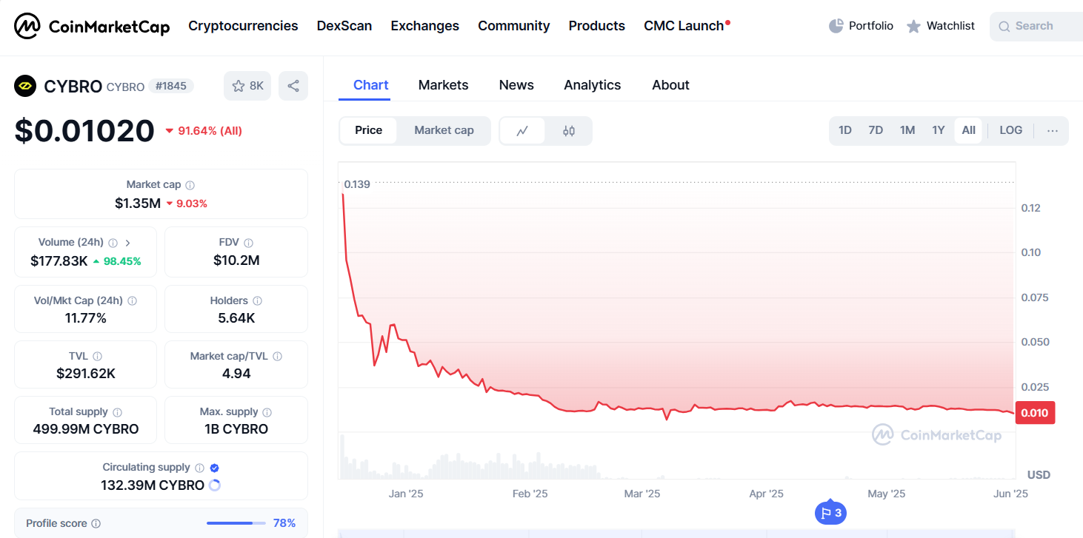Click the Holders info icon
1083x538 pixels.
pyautogui.click(x=257, y=301)
